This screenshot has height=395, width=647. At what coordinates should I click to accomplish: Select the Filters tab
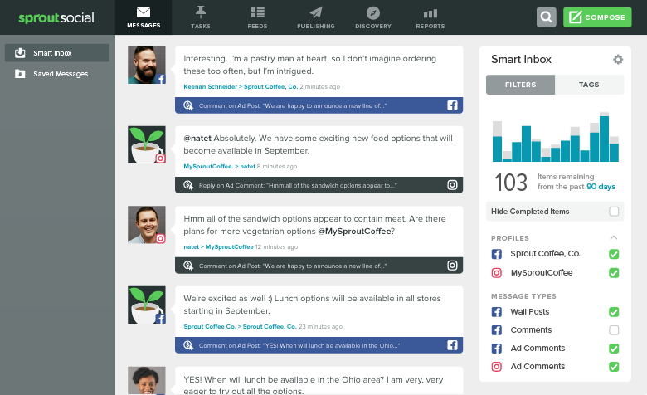click(520, 85)
